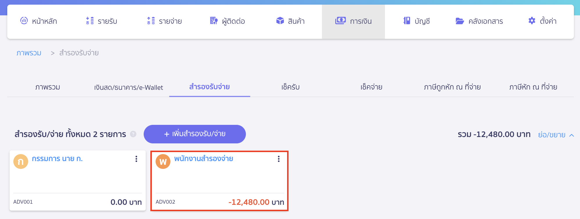Screen dimensions: 580x219
Task: Open three-dot menu on พนักงานสำรองจ่าย card
Action: pyautogui.click(x=279, y=159)
